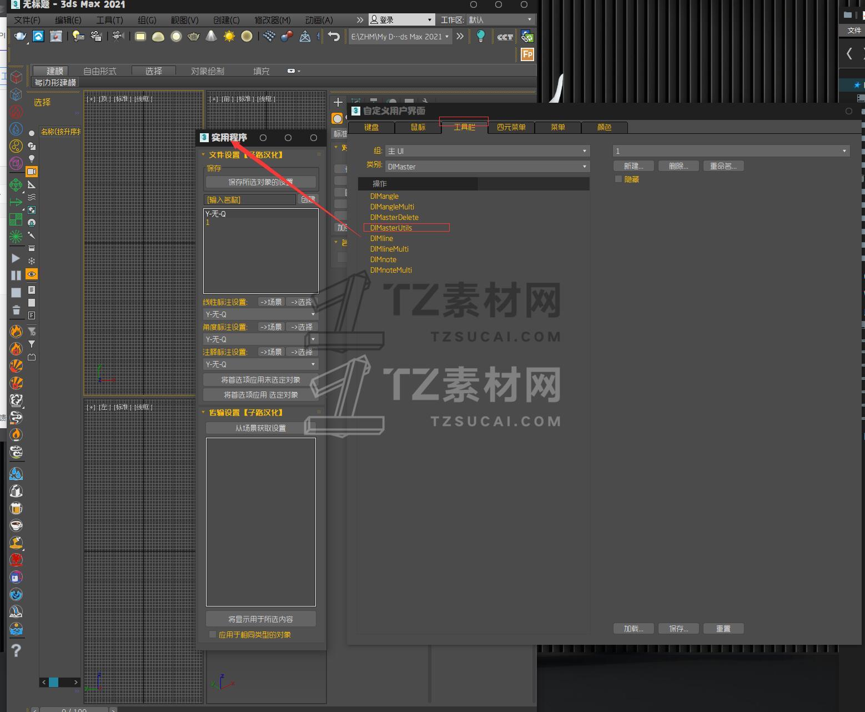The width and height of the screenshot is (865, 712).
Task: Click the sun light icon in toolbar
Action: click(229, 37)
